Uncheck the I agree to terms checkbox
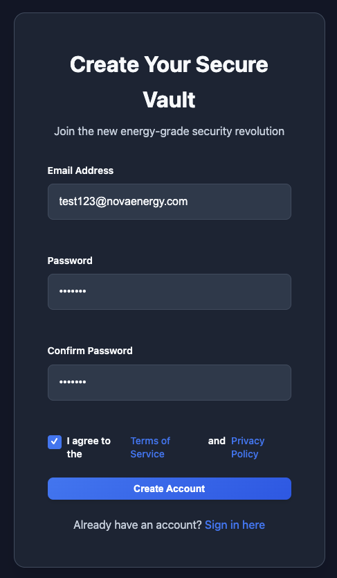337x578 pixels. pos(55,441)
